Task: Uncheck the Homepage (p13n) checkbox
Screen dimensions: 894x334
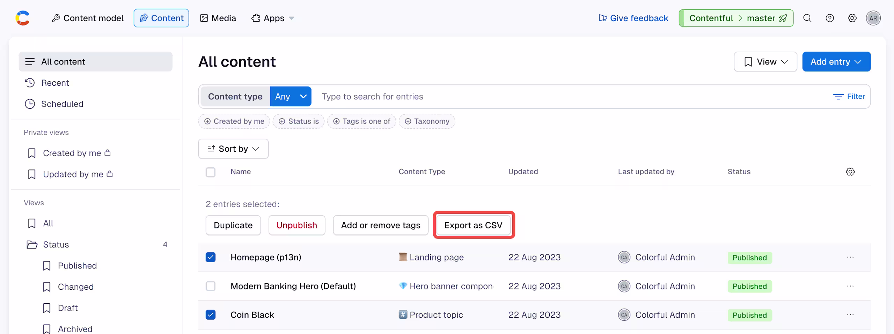Action: point(211,257)
